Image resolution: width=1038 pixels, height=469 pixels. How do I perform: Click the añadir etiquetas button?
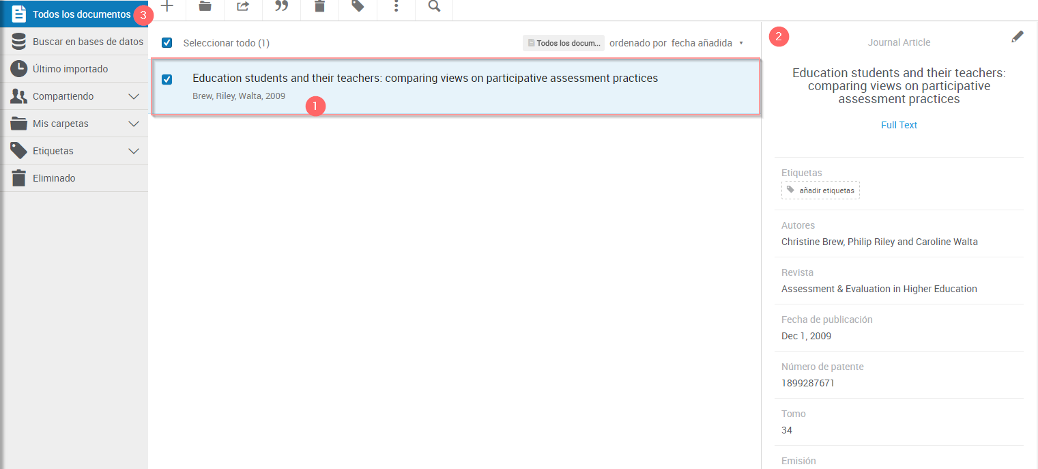(820, 190)
